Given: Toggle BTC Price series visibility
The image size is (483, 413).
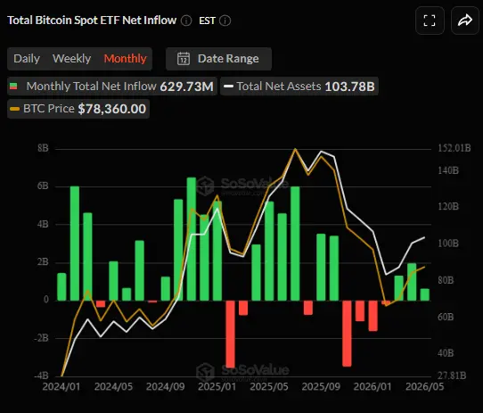Looking at the screenshot, I should click(78, 109).
